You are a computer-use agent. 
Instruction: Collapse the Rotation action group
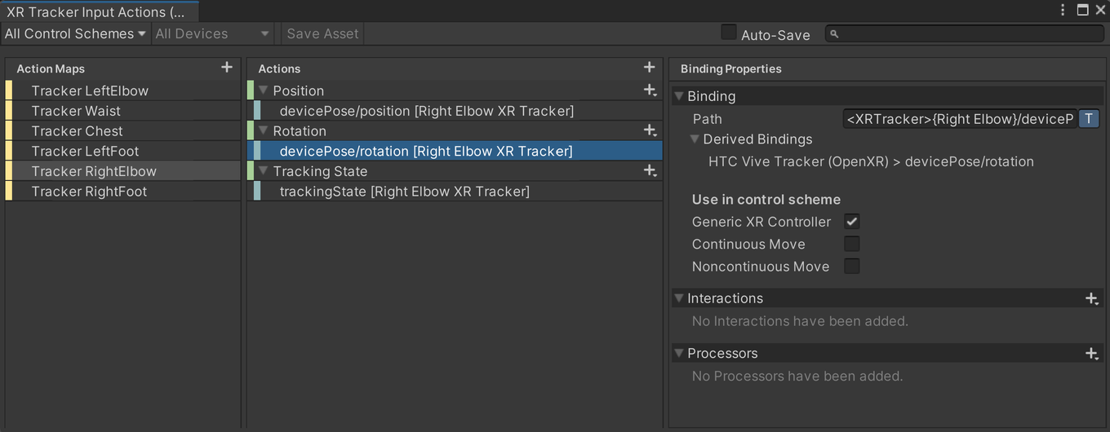(263, 130)
